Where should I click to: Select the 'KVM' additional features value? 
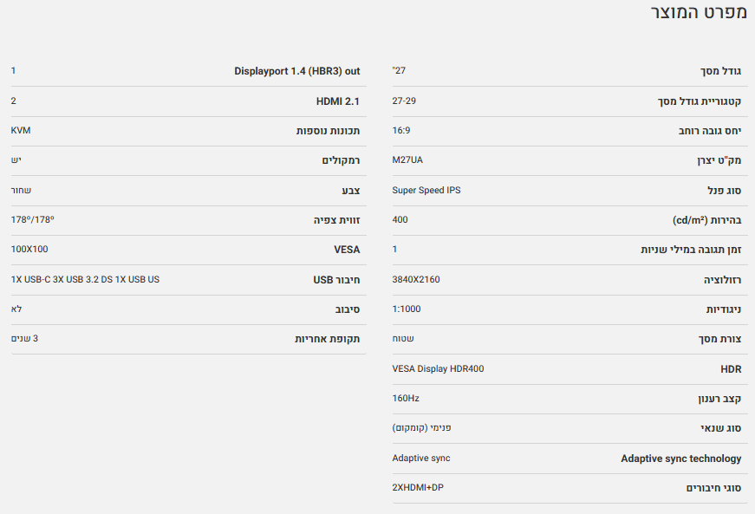pos(21,130)
